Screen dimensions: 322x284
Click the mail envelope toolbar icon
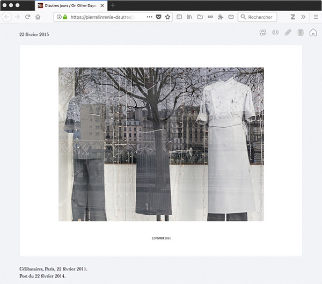pos(231,17)
